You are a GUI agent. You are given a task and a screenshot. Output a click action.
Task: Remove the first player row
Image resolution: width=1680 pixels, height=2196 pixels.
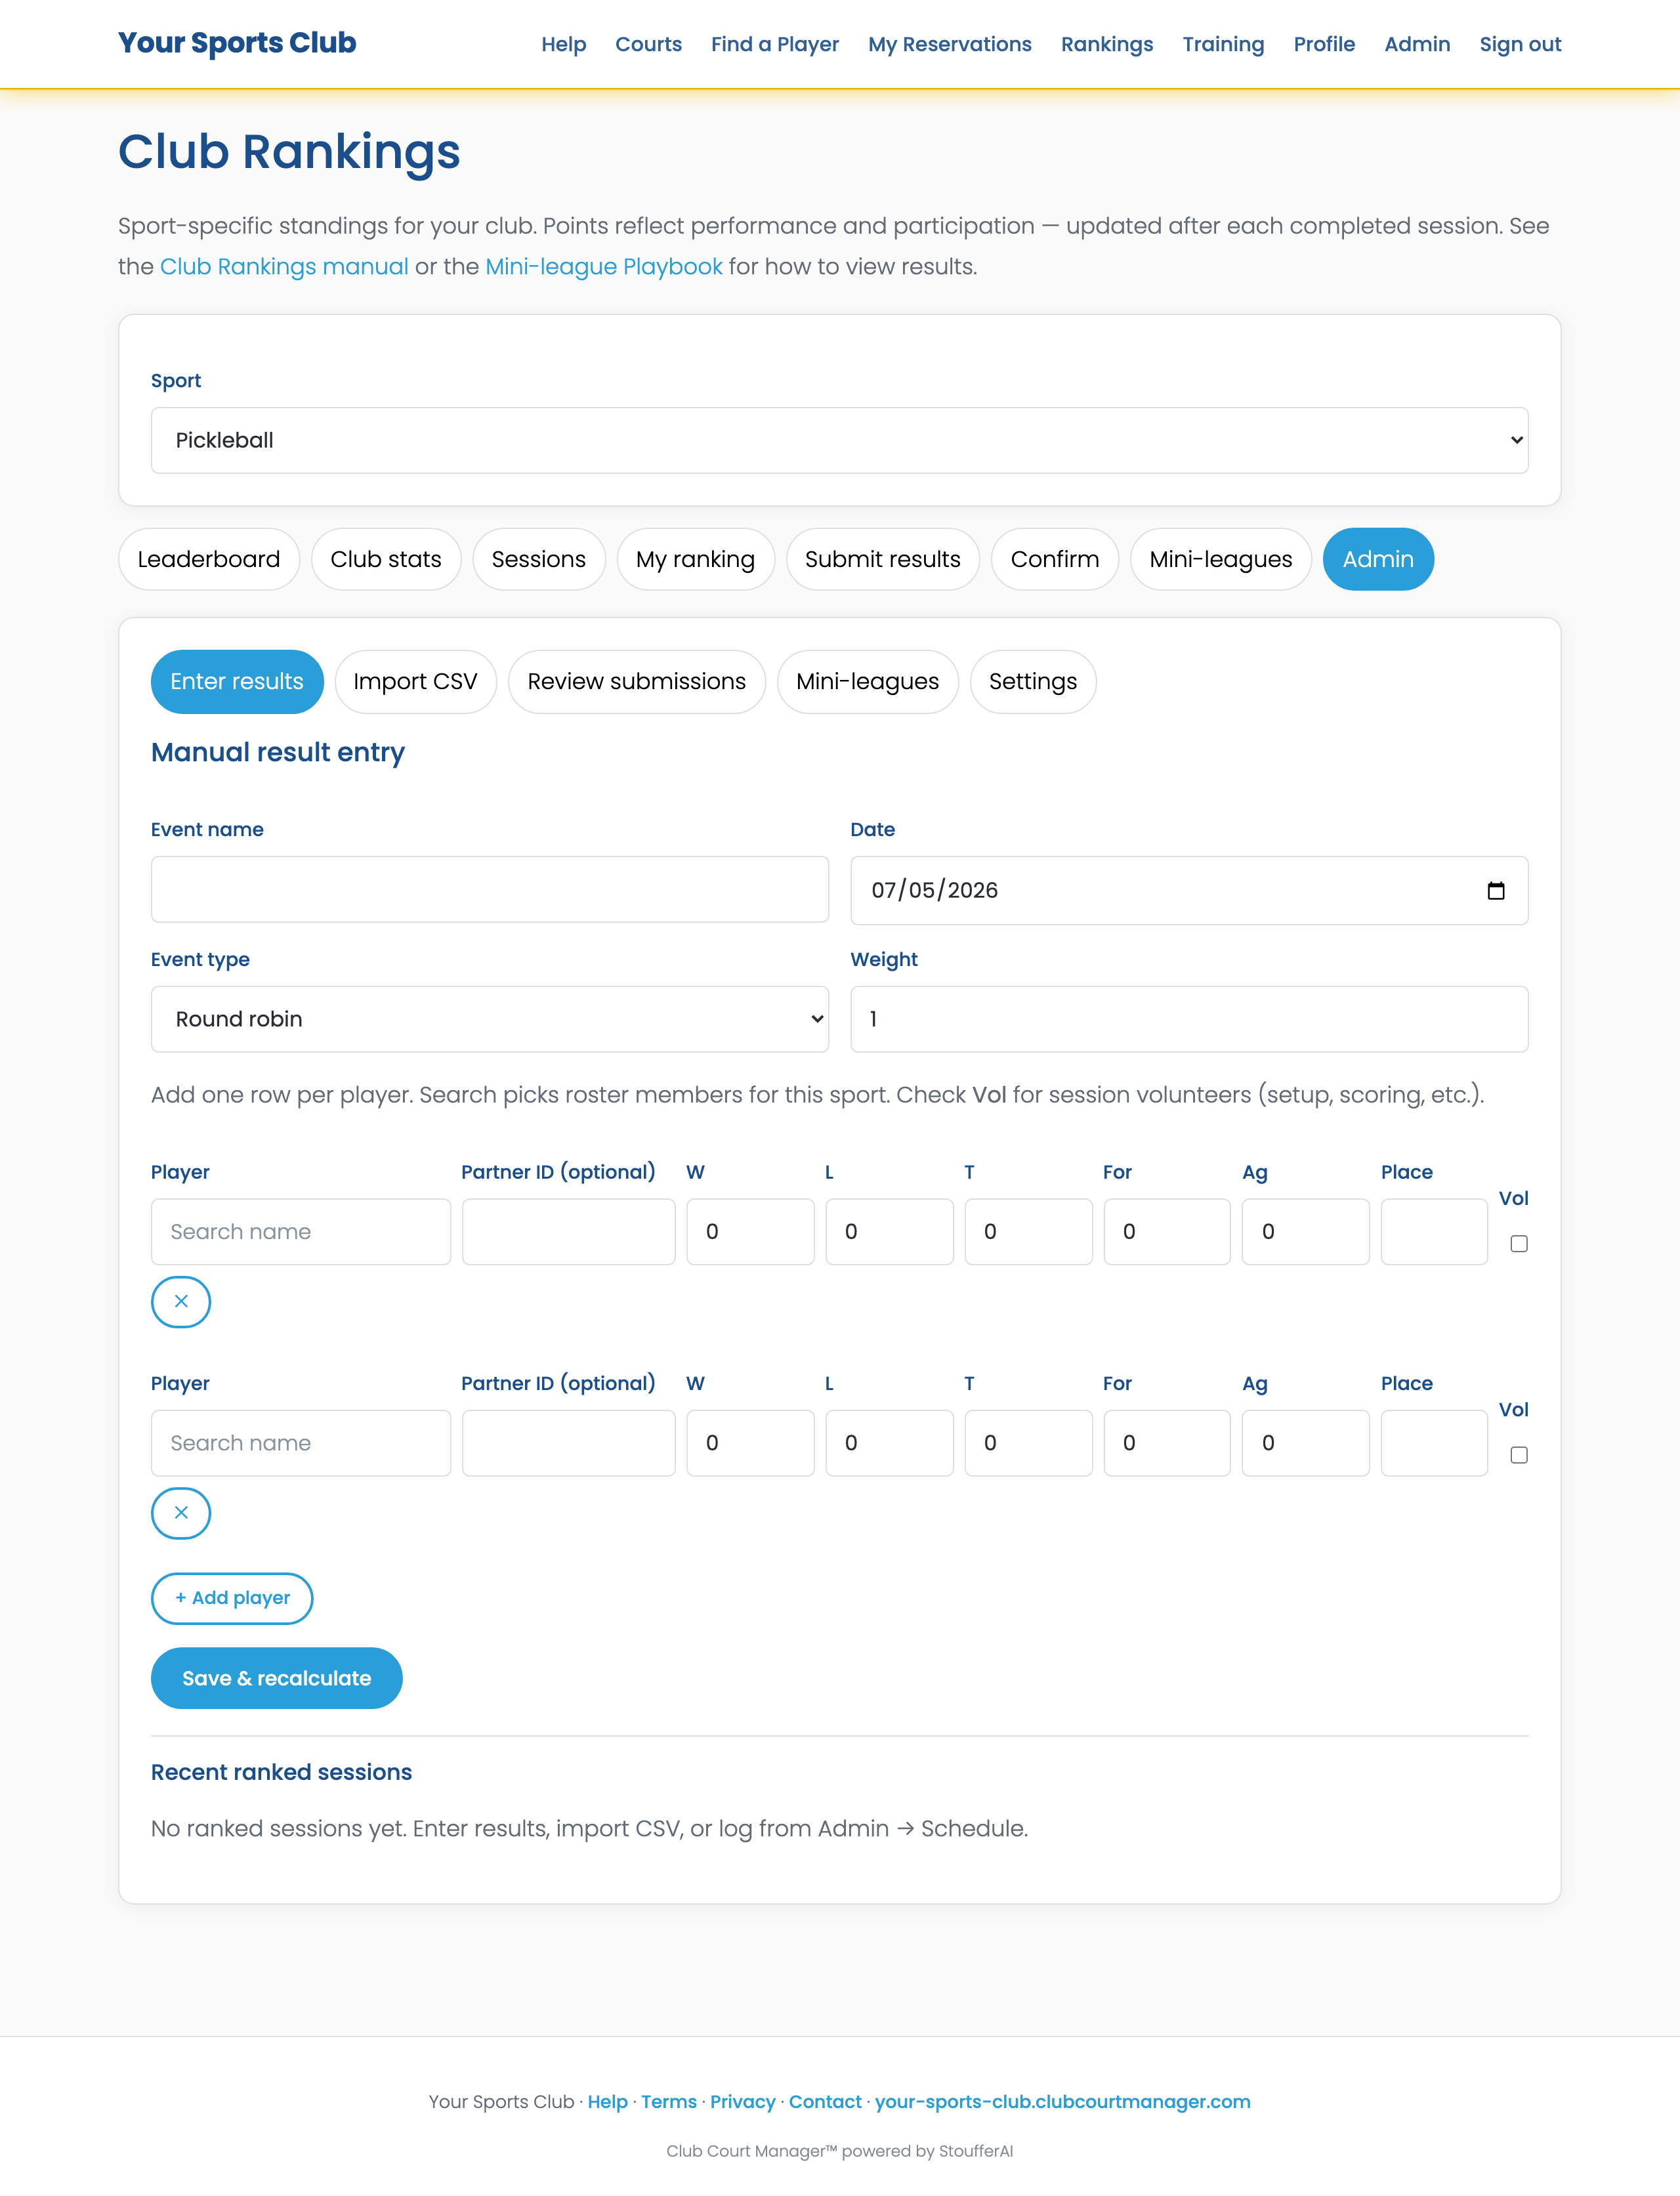pos(181,1301)
